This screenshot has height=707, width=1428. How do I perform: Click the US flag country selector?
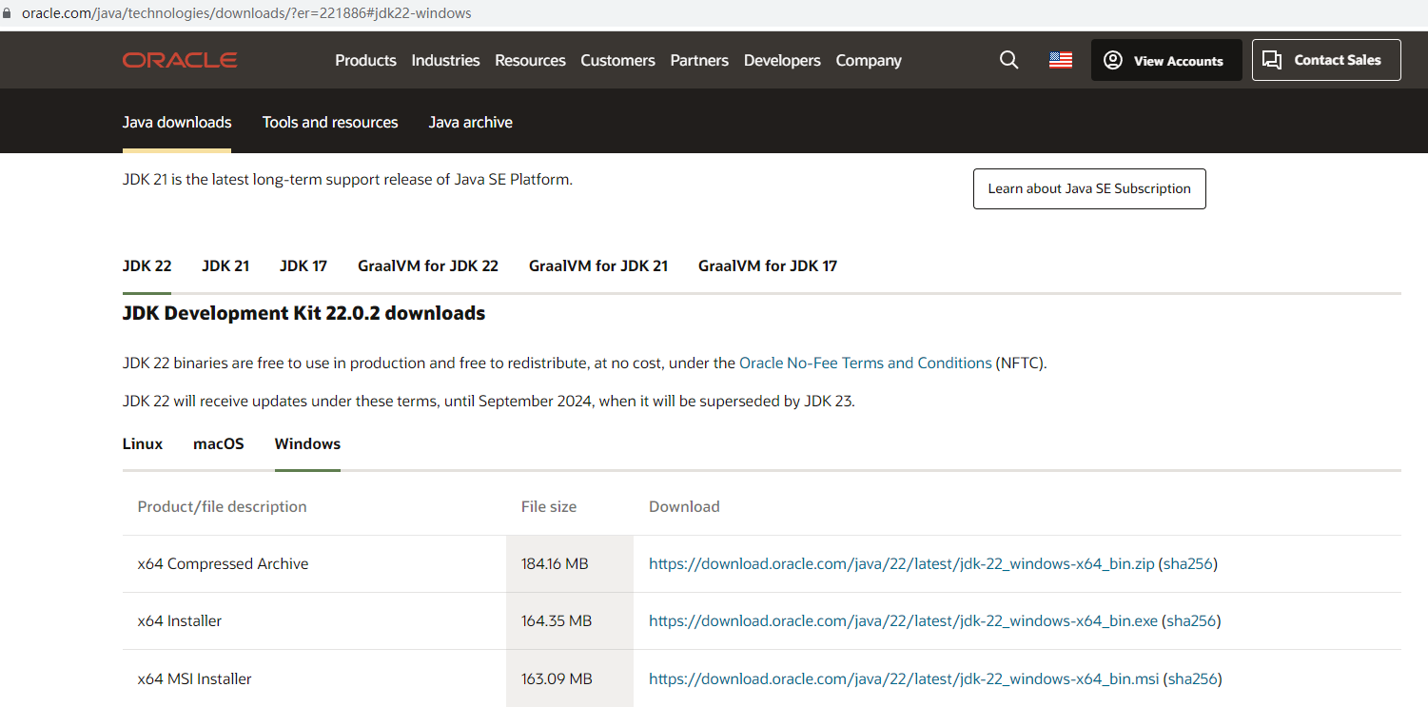[1060, 60]
